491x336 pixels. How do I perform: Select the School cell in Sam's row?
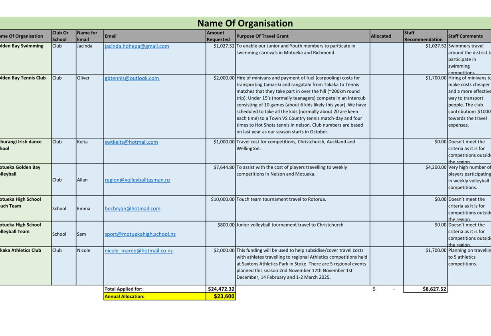click(x=63, y=234)
